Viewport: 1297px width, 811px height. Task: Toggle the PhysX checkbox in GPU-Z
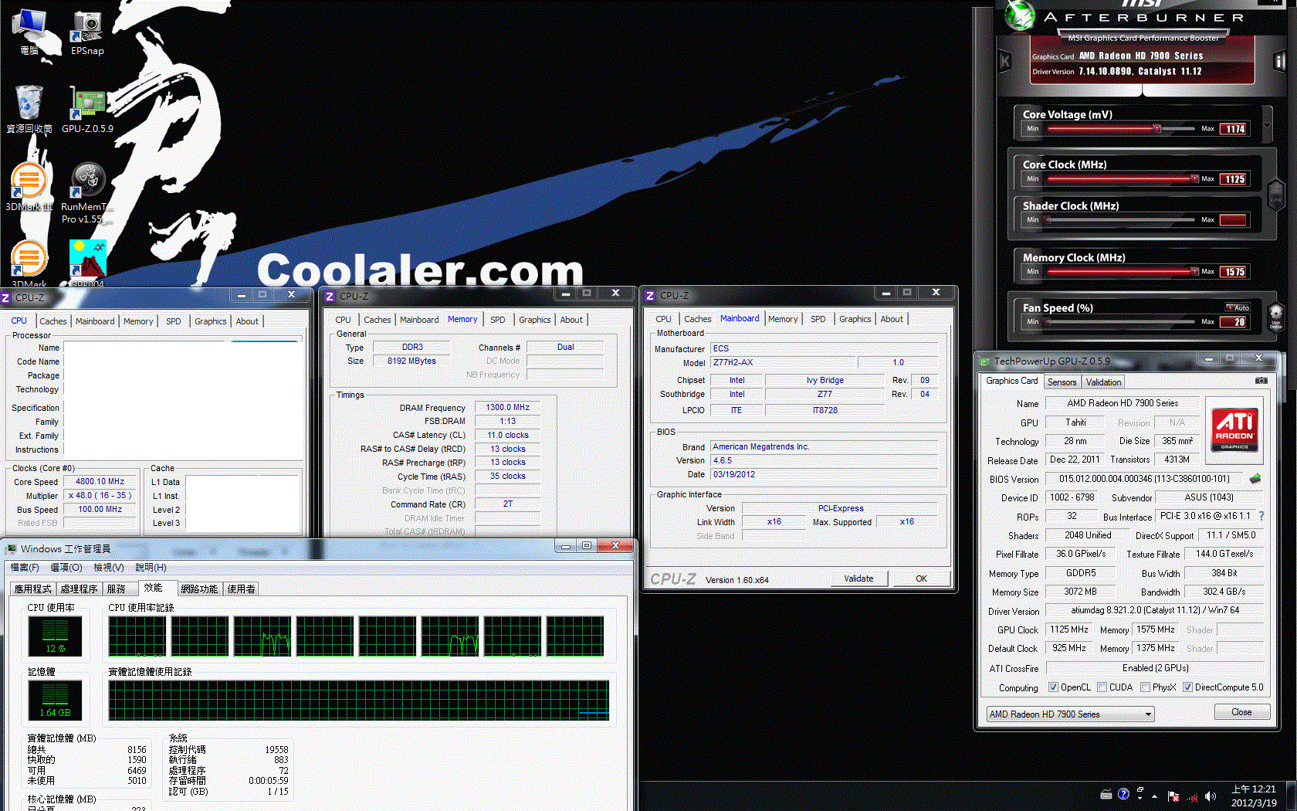point(1146,687)
